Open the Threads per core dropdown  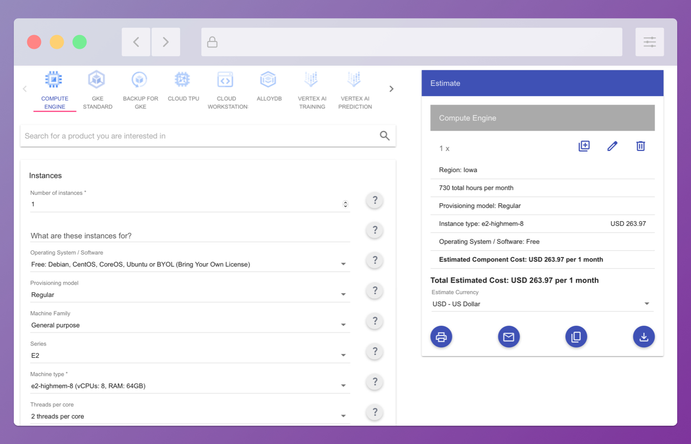coord(190,416)
